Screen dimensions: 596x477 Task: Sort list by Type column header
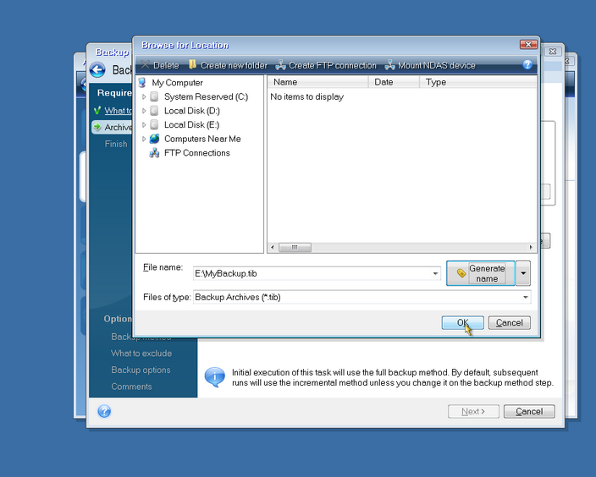(x=477, y=82)
